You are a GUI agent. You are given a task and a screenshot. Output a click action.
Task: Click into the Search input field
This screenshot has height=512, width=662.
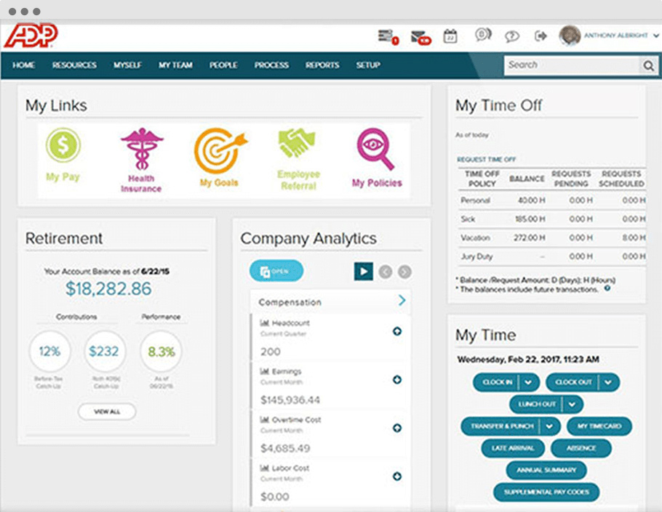point(571,65)
